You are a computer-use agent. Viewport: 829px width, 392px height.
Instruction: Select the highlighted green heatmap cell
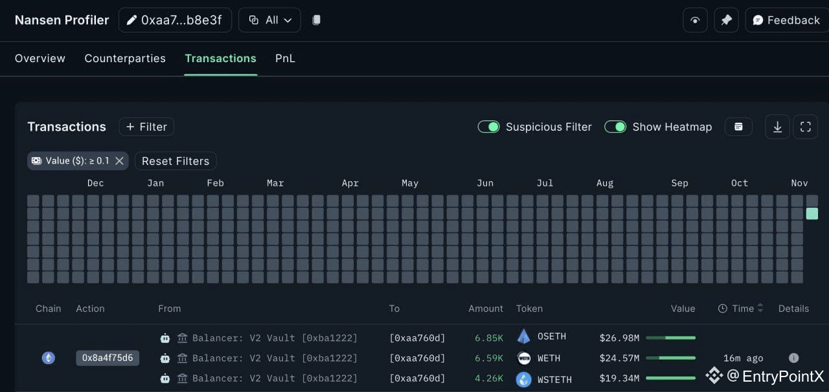click(x=812, y=213)
